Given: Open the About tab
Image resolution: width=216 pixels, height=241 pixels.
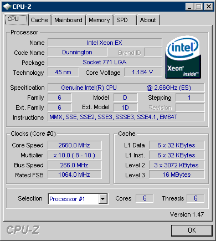Looking at the screenshot, I should coord(148,20).
